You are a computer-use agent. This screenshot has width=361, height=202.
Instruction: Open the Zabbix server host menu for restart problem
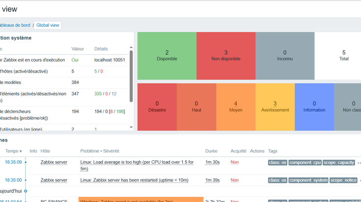54,180
